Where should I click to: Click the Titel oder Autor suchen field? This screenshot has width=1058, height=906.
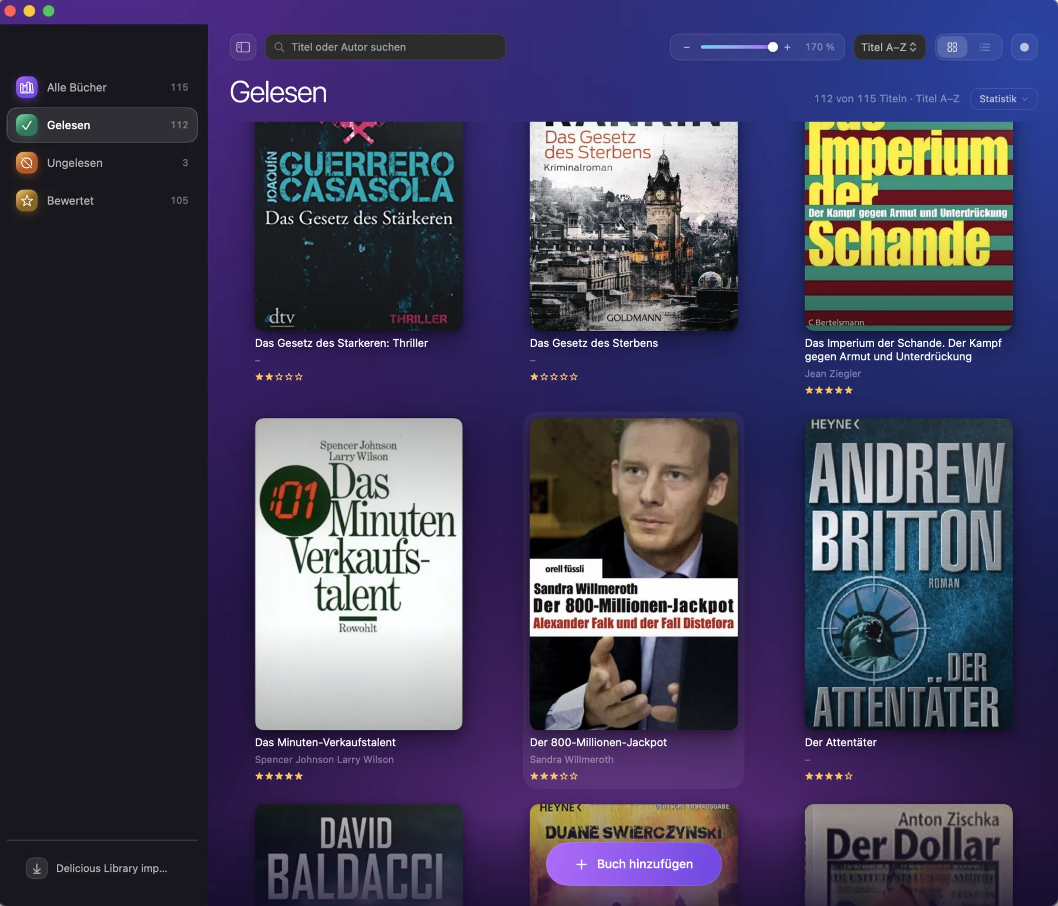[386, 47]
